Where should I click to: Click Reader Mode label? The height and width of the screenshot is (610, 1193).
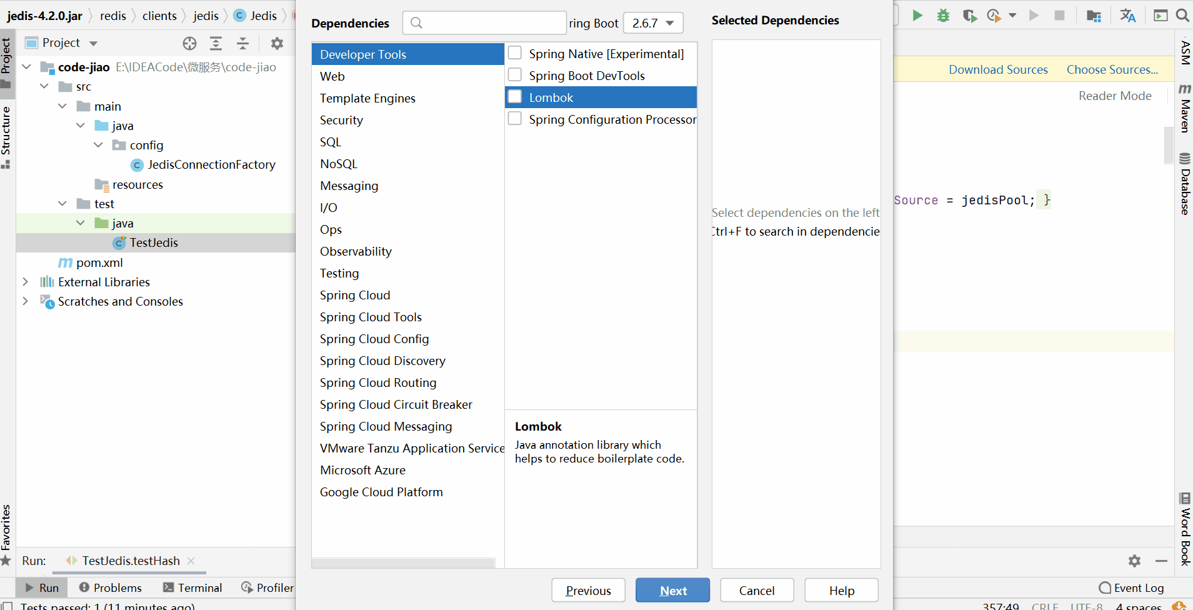pyautogui.click(x=1115, y=96)
